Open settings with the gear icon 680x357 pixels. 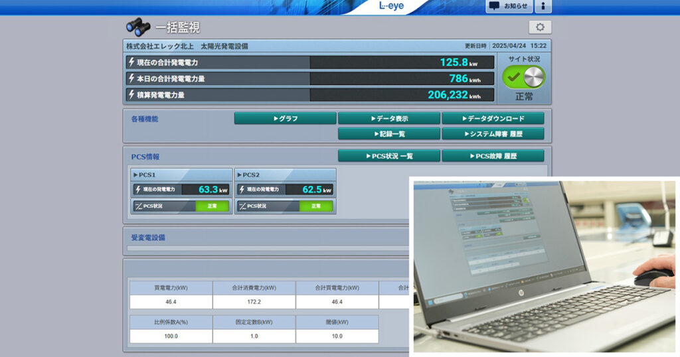point(539,27)
